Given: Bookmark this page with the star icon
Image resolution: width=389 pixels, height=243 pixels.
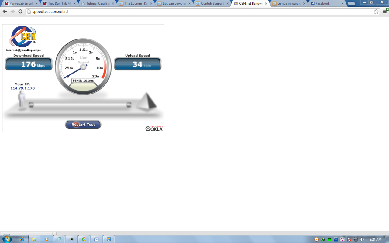Looking at the screenshot, I should 376,12.
